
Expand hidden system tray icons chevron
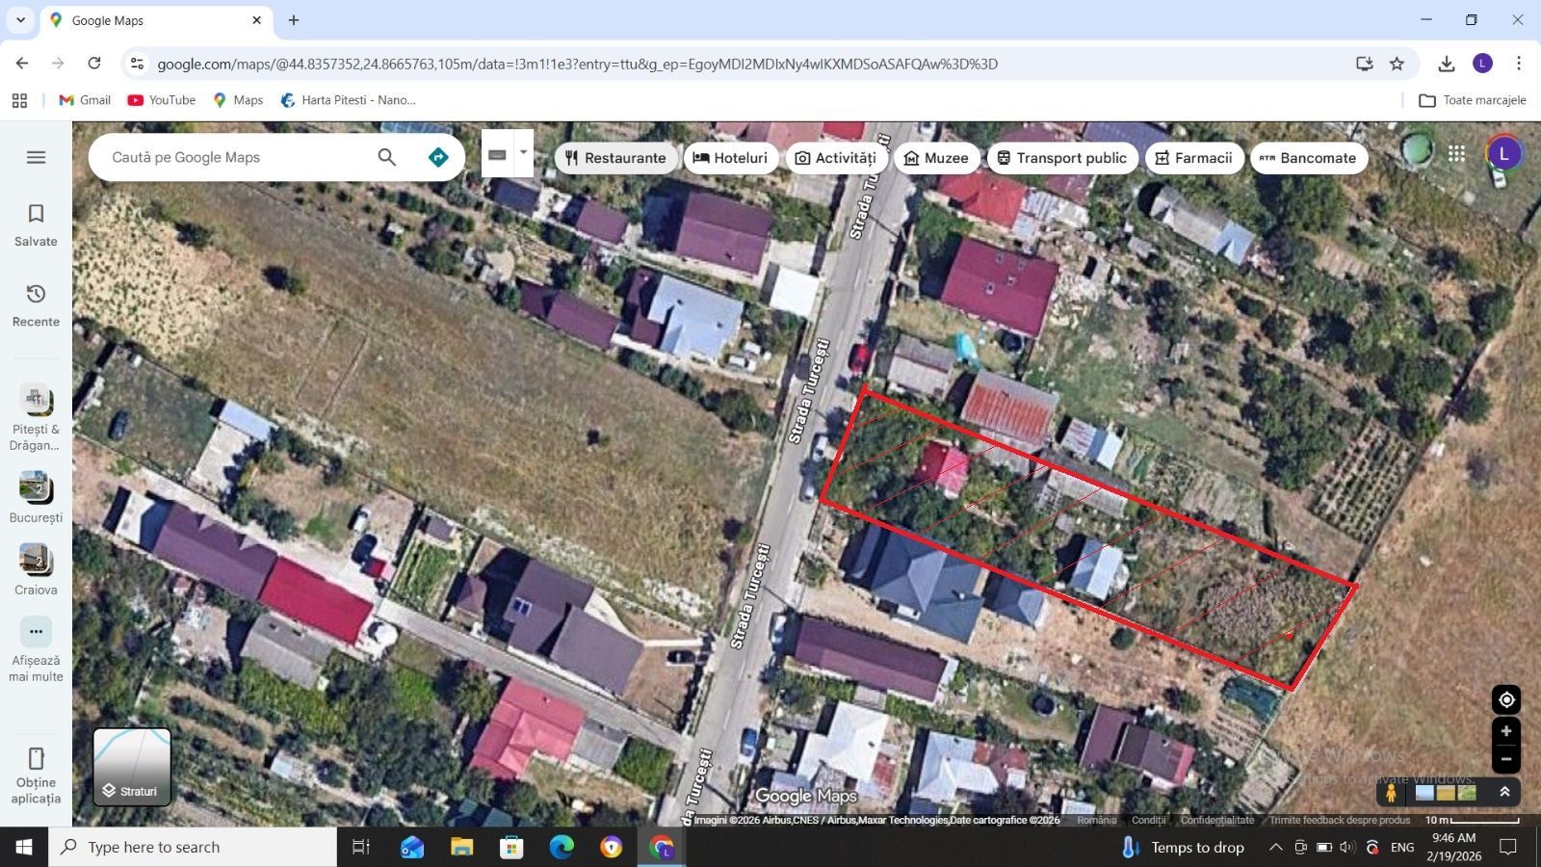pyautogui.click(x=1274, y=847)
